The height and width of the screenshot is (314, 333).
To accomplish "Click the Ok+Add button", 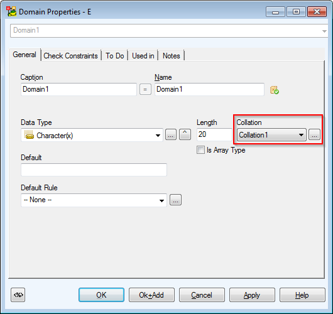I will [151, 295].
